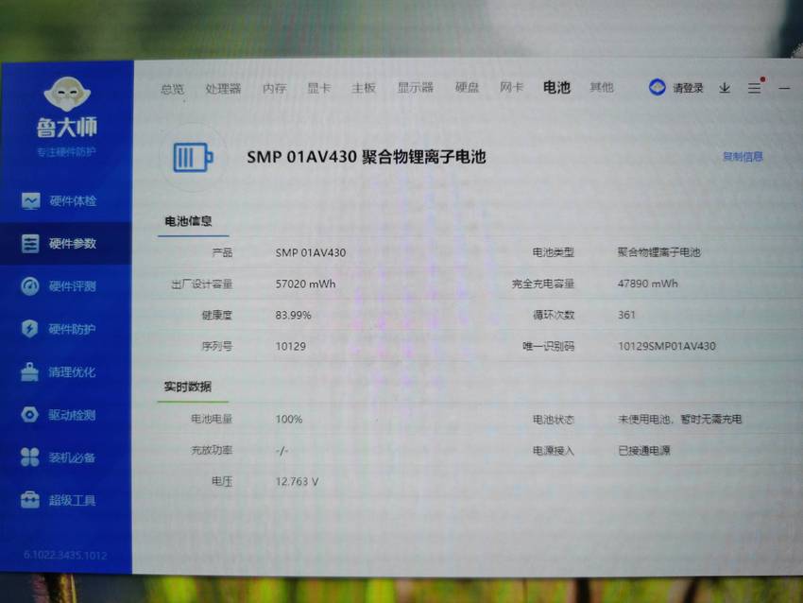
Task: Click the 电池电量 field label
Action: 212,419
